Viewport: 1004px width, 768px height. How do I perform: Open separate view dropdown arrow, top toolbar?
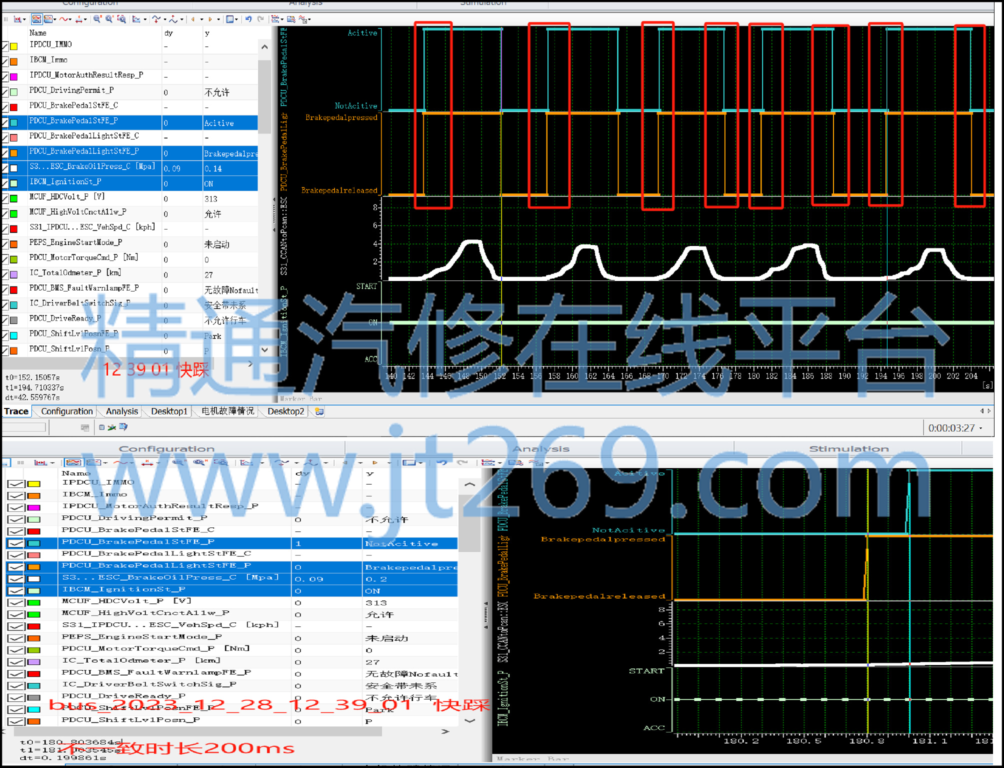55,19
